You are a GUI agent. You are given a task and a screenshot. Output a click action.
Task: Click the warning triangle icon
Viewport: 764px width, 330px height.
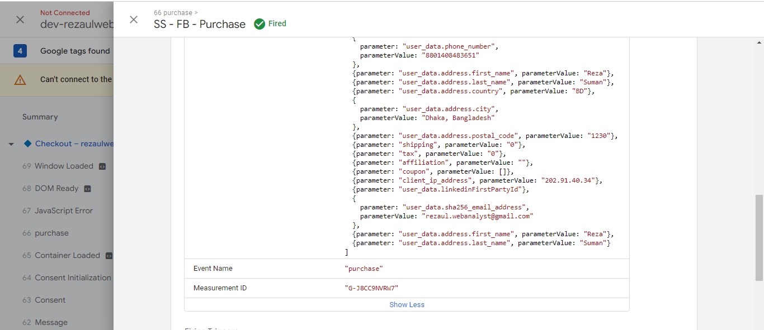[20, 80]
